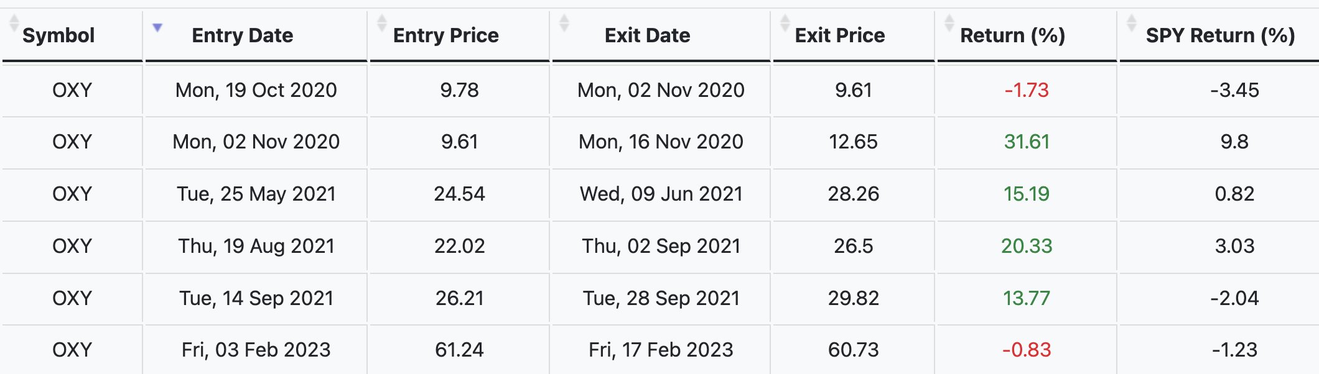The width and height of the screenshot is (1319, 374).
Task: Sort by the Exit Price header text
Action: [x=840, y=35]
